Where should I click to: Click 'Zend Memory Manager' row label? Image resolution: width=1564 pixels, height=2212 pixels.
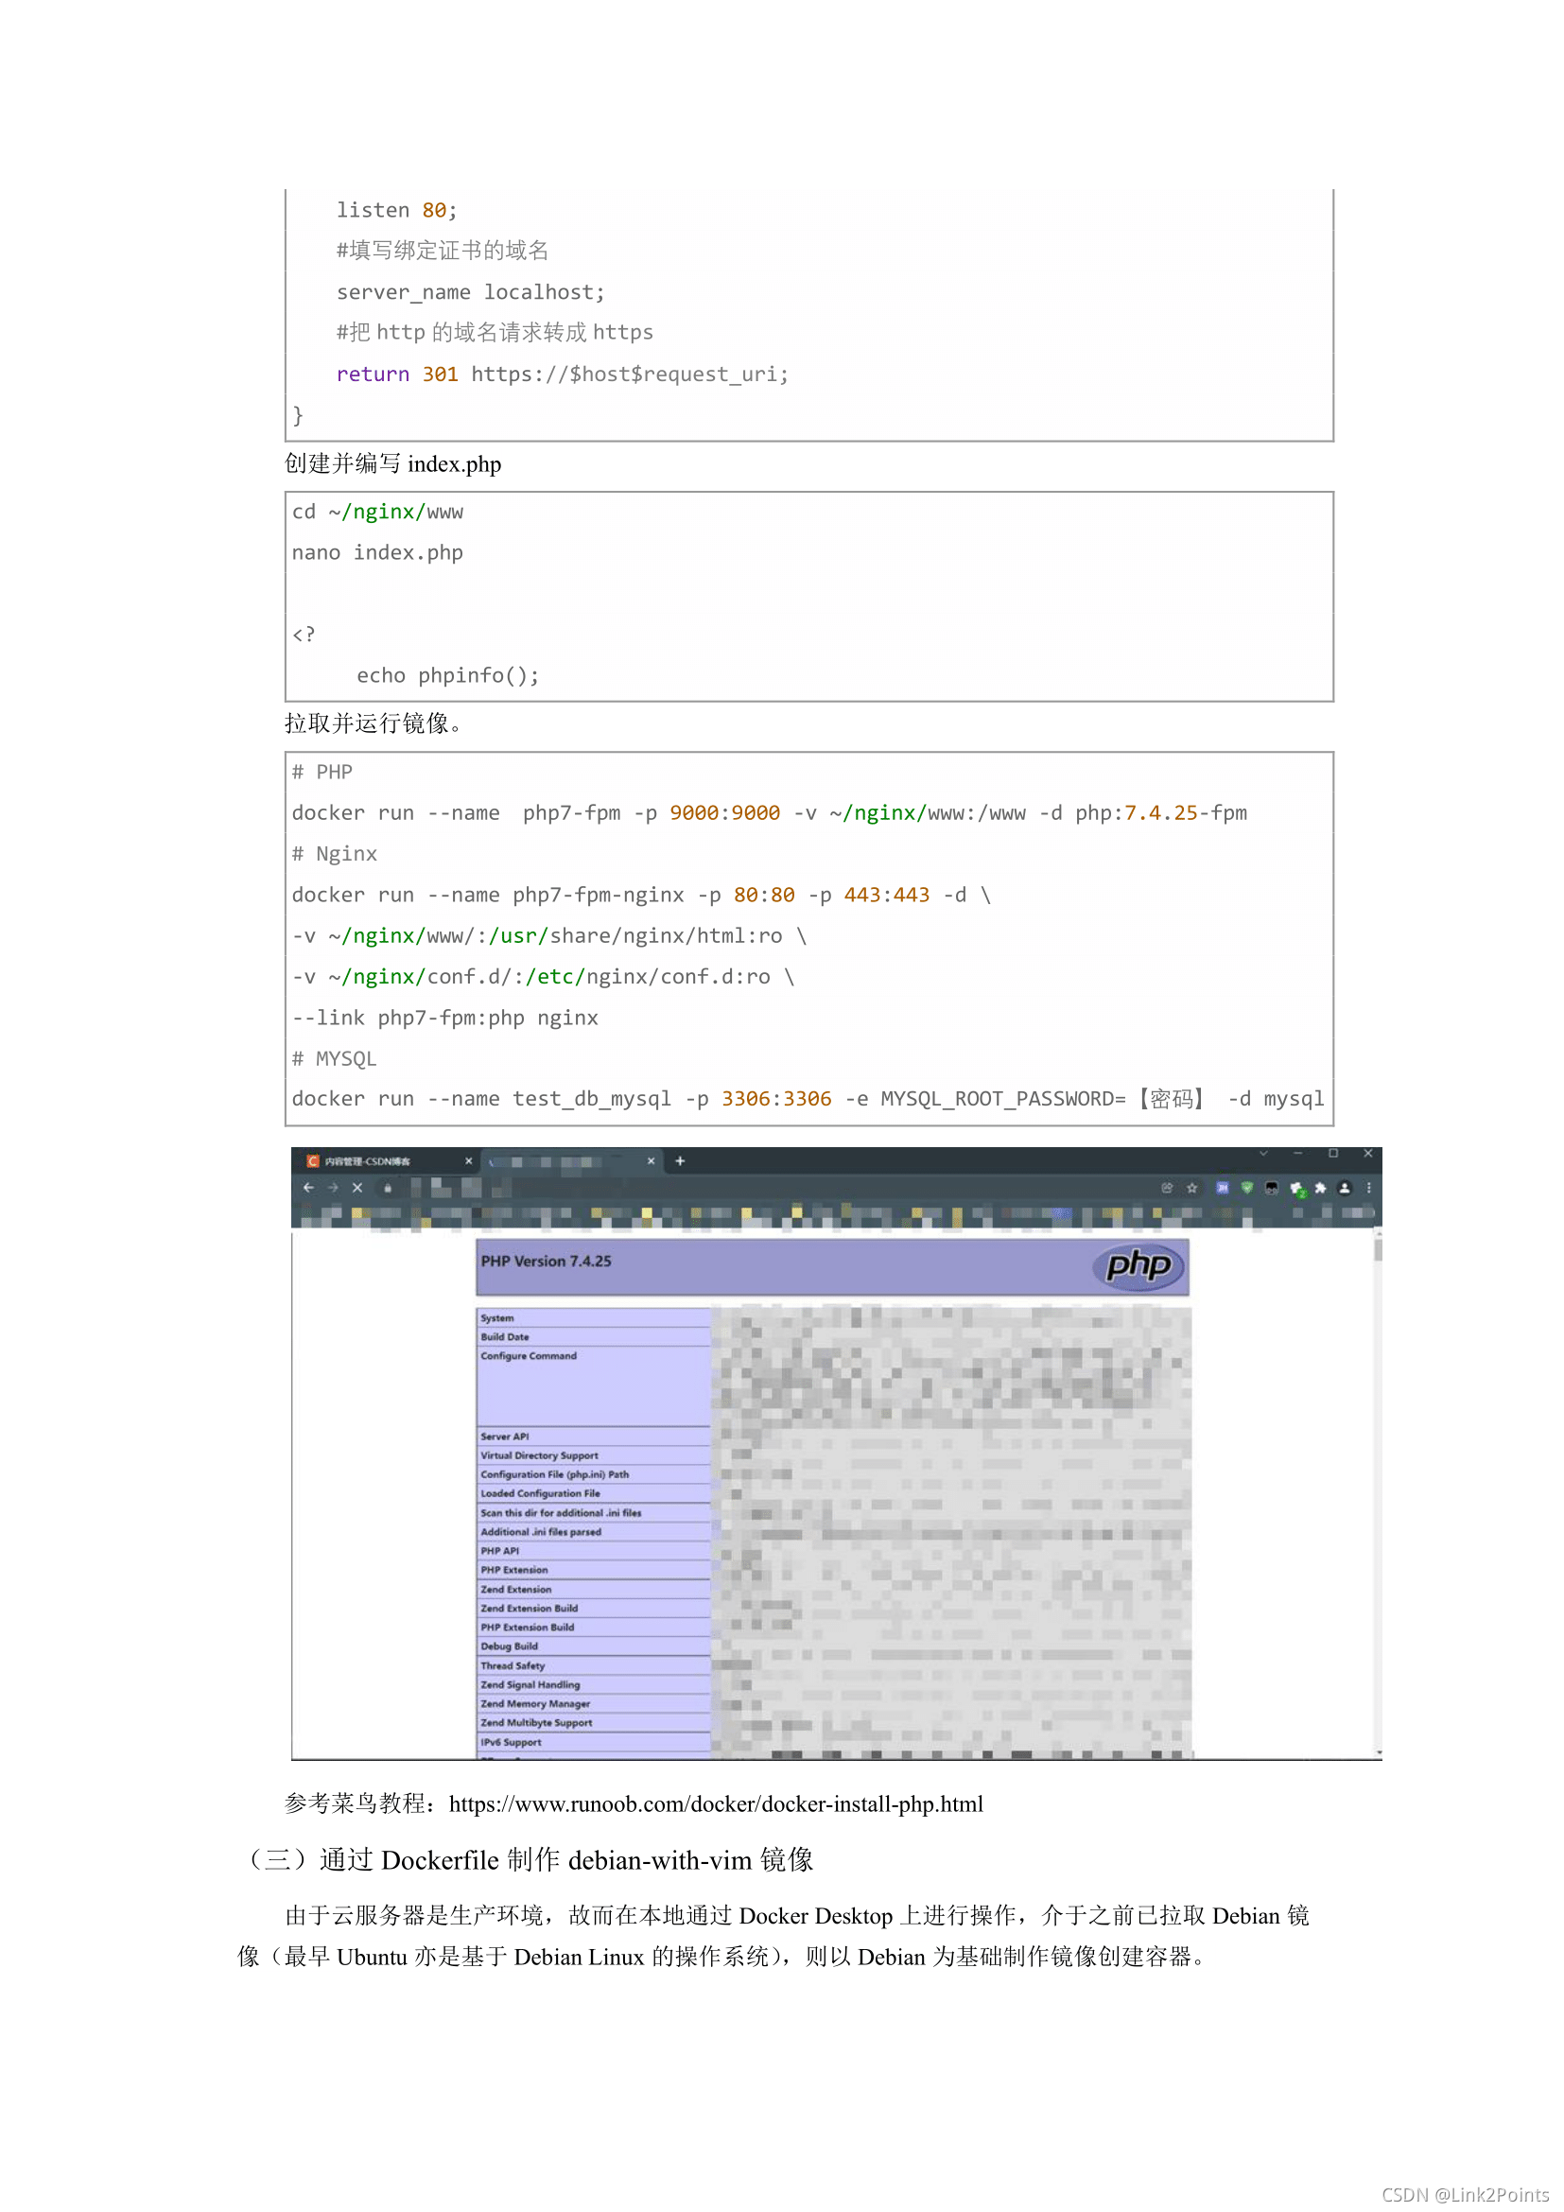tap(535, 1704)
